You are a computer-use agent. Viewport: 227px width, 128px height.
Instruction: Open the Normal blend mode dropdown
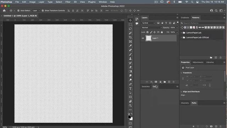[x=151, y=28]
